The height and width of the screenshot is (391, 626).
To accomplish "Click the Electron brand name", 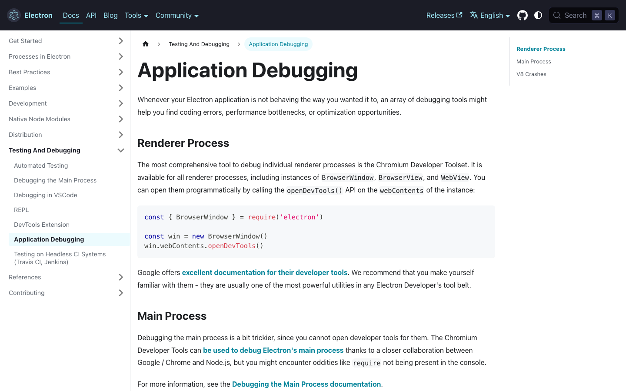I will point(38,15).
